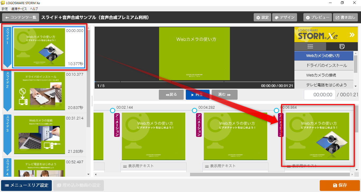Click the 戻る rewind button

[x=171, y=95]
